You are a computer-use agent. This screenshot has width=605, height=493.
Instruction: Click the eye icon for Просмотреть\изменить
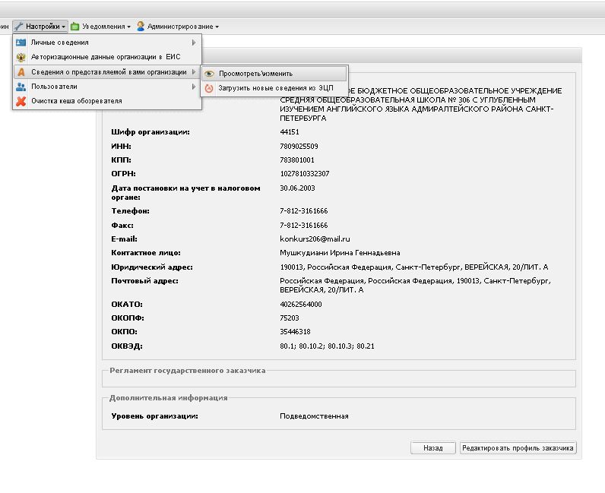209,73
